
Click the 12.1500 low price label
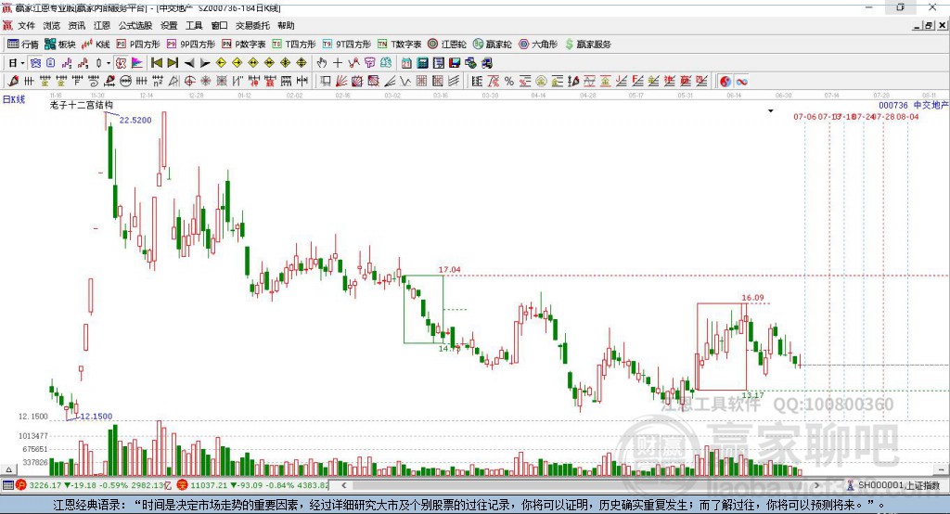[x=96, y=417]
